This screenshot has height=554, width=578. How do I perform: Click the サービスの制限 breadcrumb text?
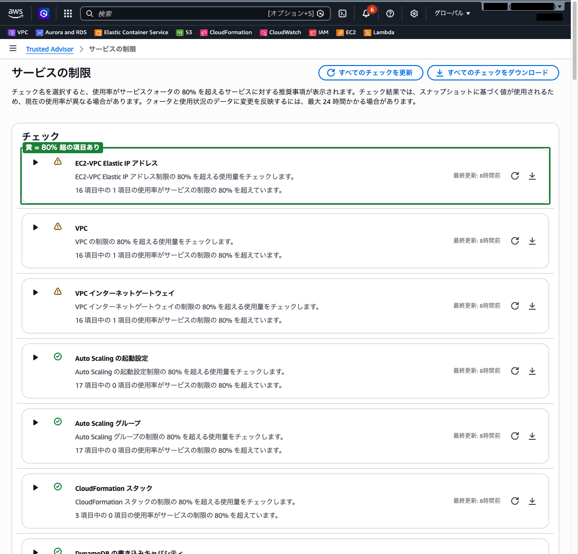112,49
